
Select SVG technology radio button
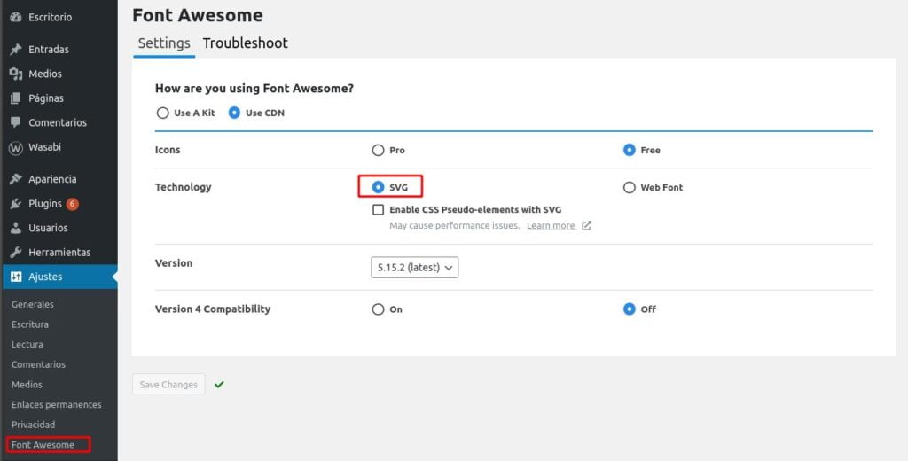pos(378,187)
